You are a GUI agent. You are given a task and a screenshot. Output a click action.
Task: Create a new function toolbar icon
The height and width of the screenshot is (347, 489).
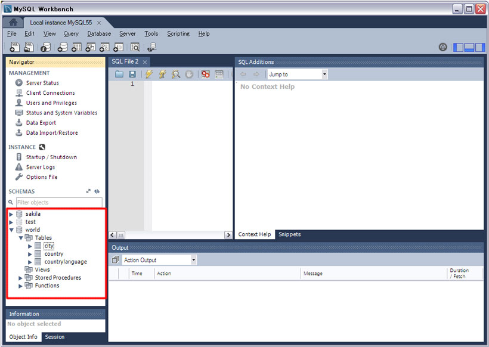[x=118, y=47]
